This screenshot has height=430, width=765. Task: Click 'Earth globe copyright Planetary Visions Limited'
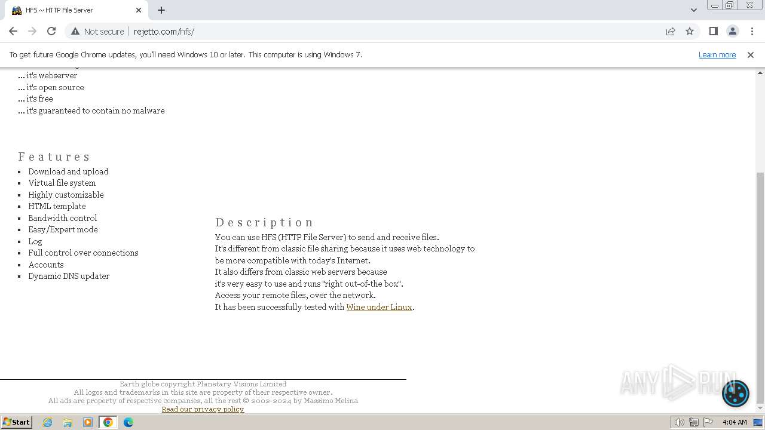203,384
